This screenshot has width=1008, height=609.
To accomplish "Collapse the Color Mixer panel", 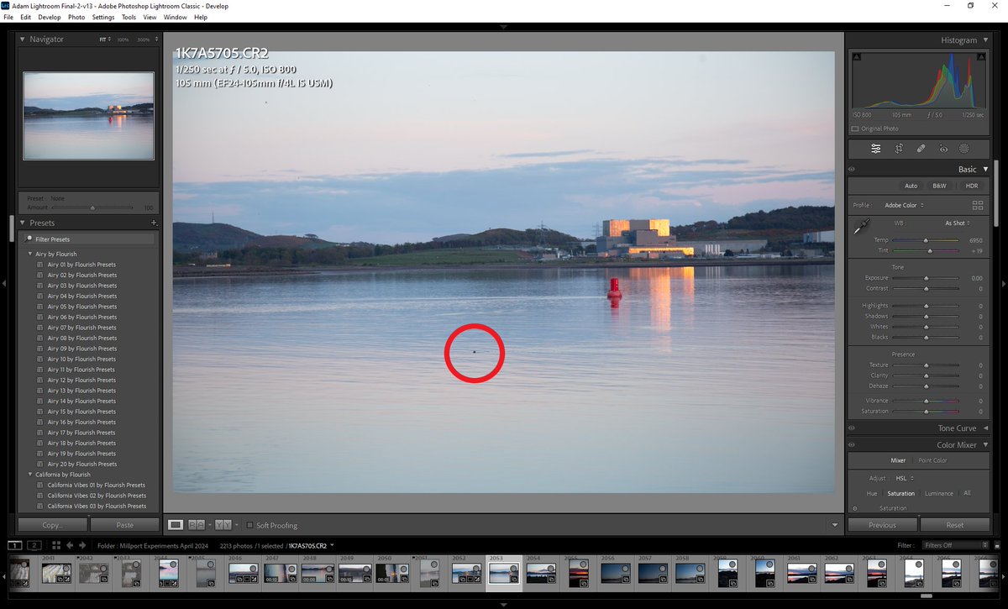I will coord(986,445).
